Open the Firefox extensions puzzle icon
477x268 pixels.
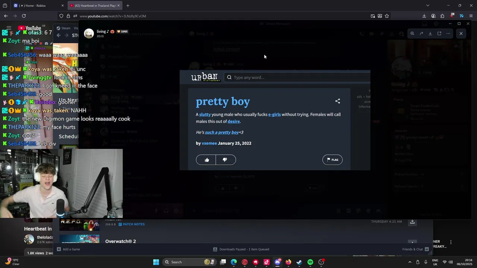[442, 16]
